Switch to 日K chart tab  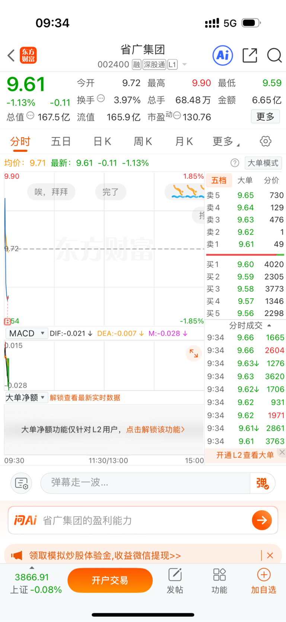point(102,142)
